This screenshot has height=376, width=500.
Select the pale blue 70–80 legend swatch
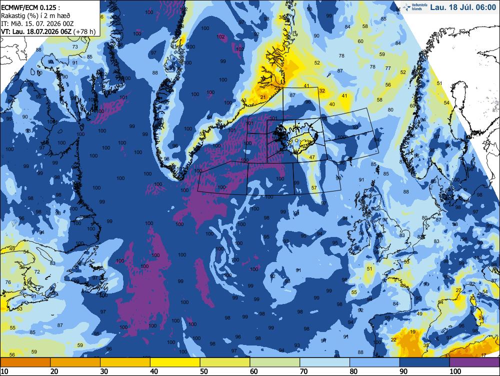(x=324, y=362)
